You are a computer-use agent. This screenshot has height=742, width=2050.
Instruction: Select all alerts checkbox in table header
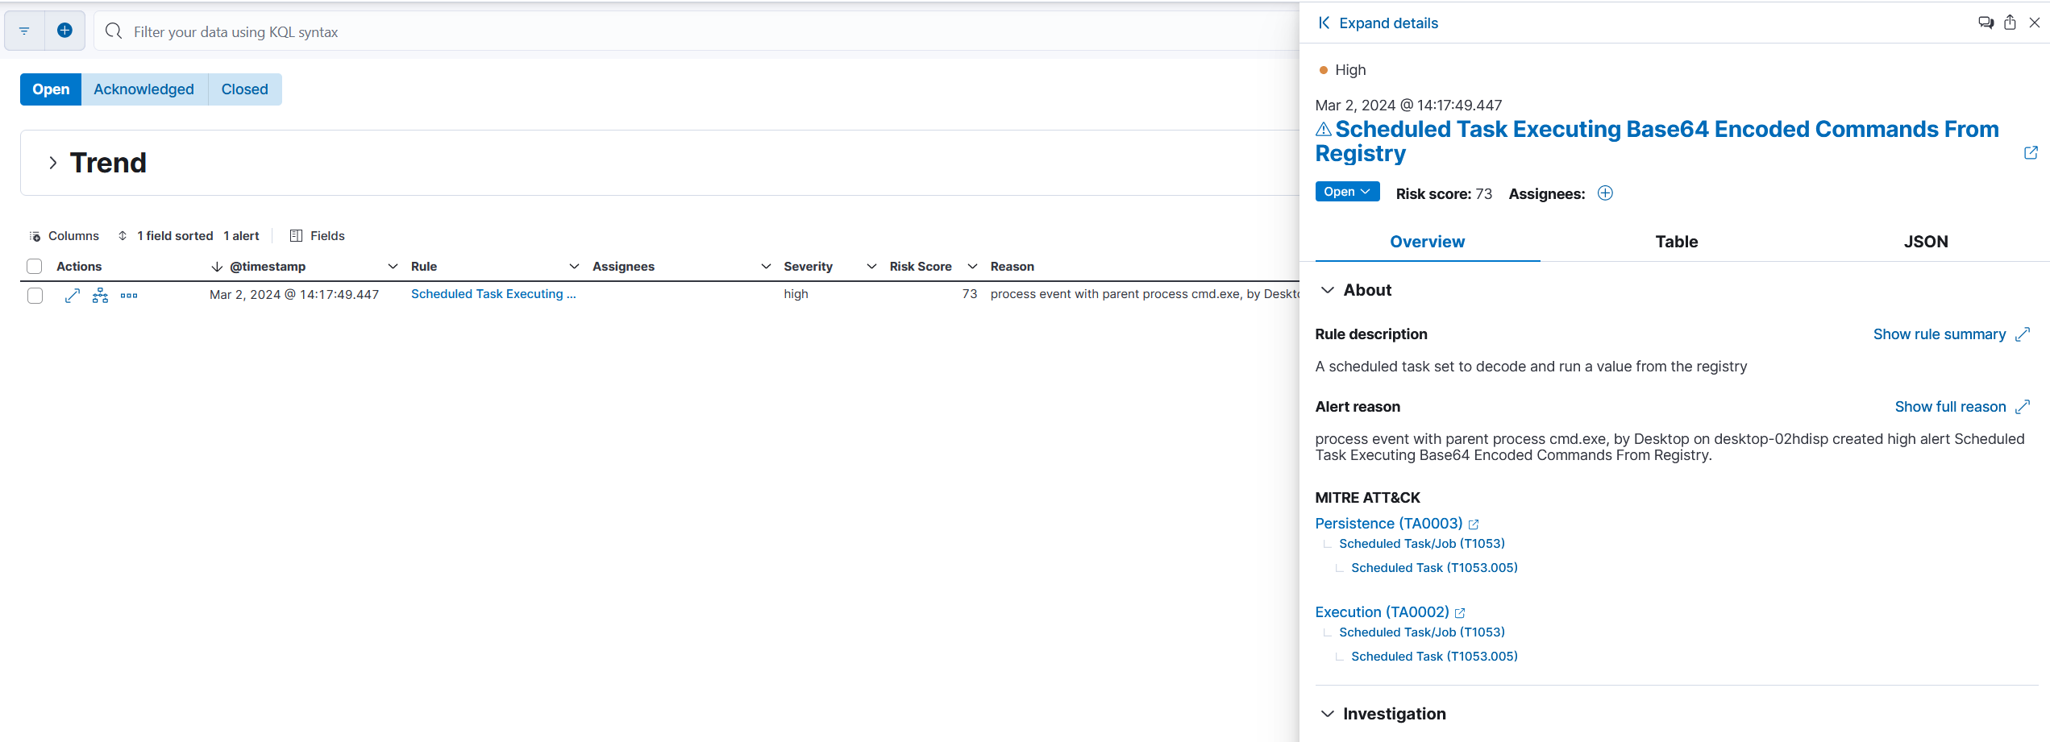[x=35, y=267]
